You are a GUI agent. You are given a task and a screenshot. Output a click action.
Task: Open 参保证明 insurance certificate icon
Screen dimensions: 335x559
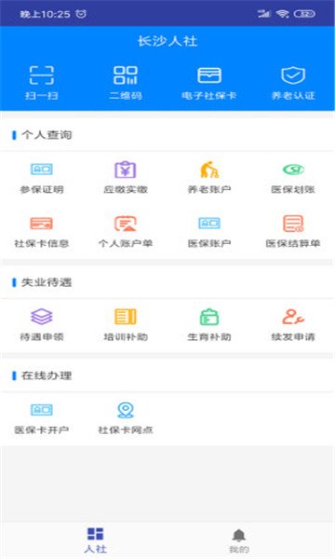click(x=42, y=169)
